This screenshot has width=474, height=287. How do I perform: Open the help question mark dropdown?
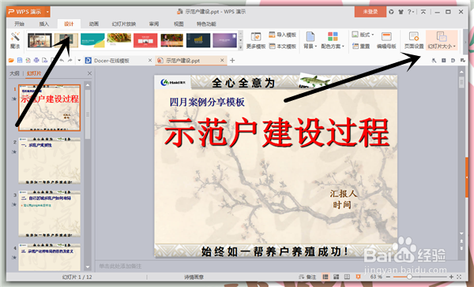point(411,12)
